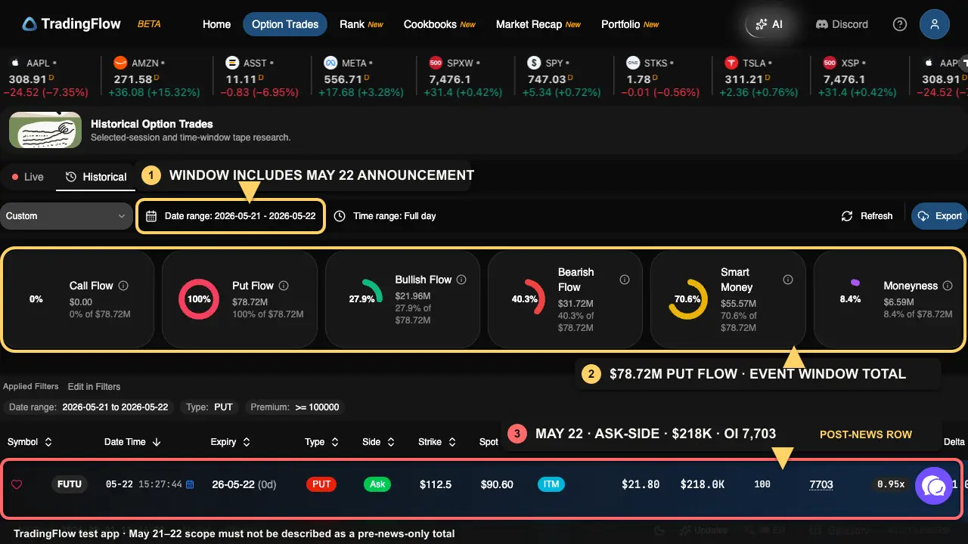Sort by the Symbol column
Screen dimensions: 968x544
[29, 442]
